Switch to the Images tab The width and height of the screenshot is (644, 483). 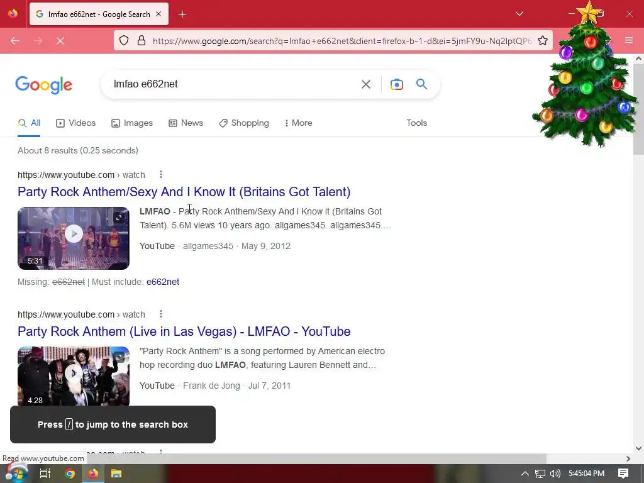click(x=132, y=123)
